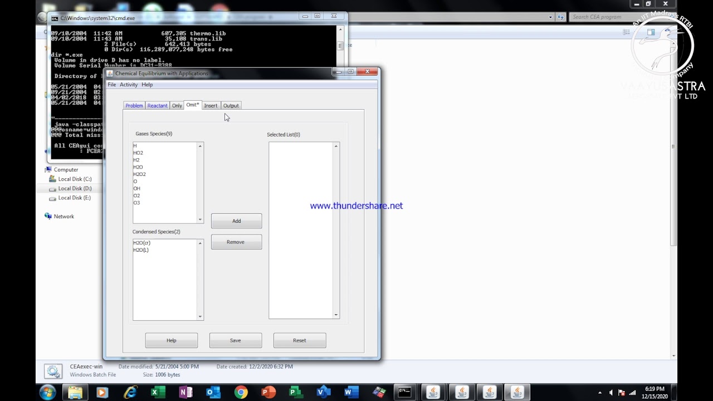Click the Help button at bottom
Viewport: 713px width, 401px height.
click(x=172, y=340)
